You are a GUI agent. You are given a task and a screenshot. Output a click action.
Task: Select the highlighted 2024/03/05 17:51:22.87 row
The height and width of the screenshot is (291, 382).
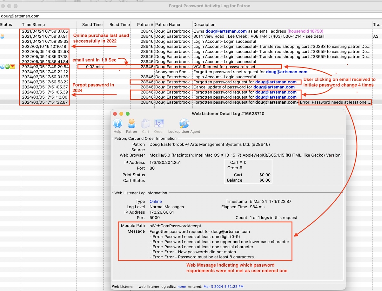pos(44,102)
